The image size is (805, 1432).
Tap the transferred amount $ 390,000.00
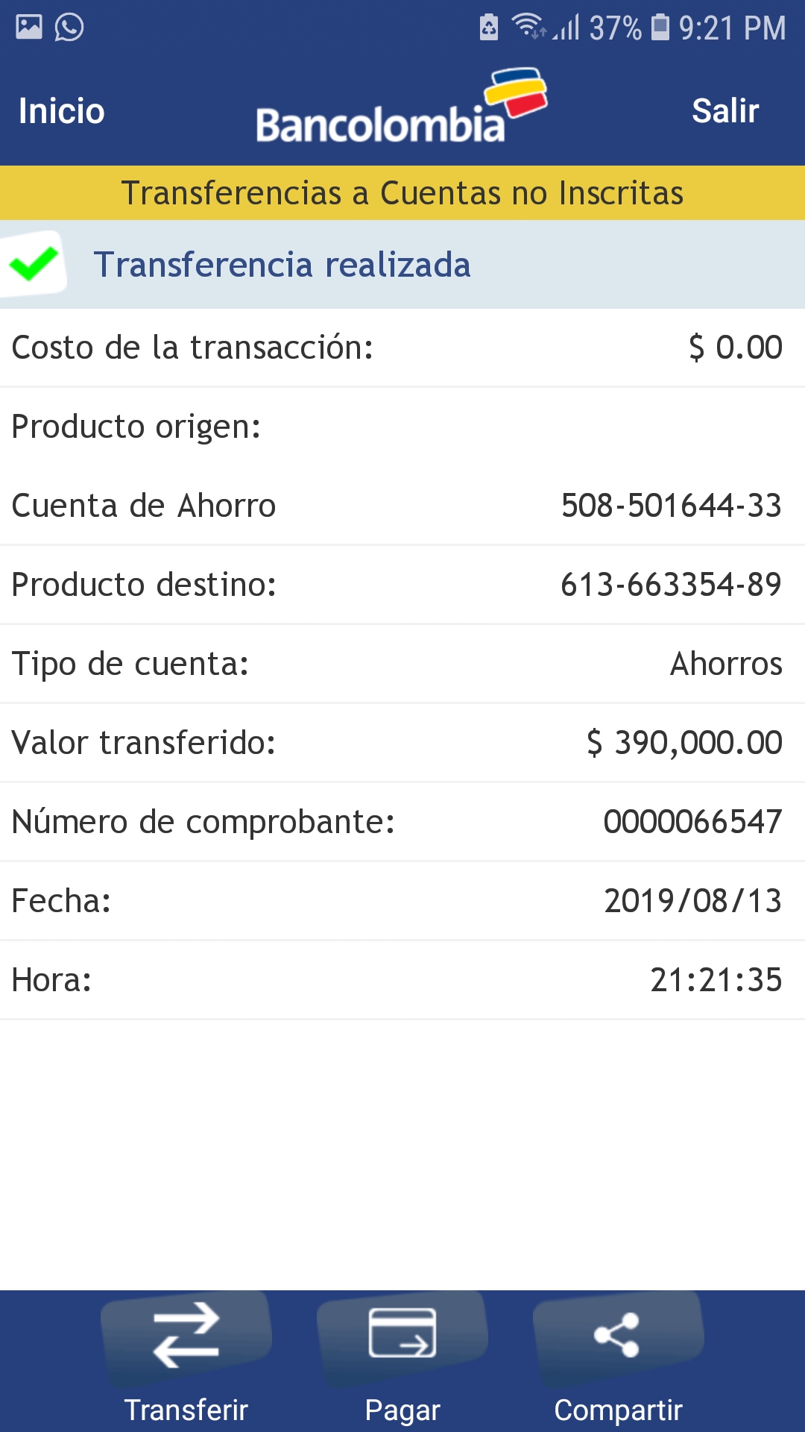pyautogui.click(x=684, y=743)
